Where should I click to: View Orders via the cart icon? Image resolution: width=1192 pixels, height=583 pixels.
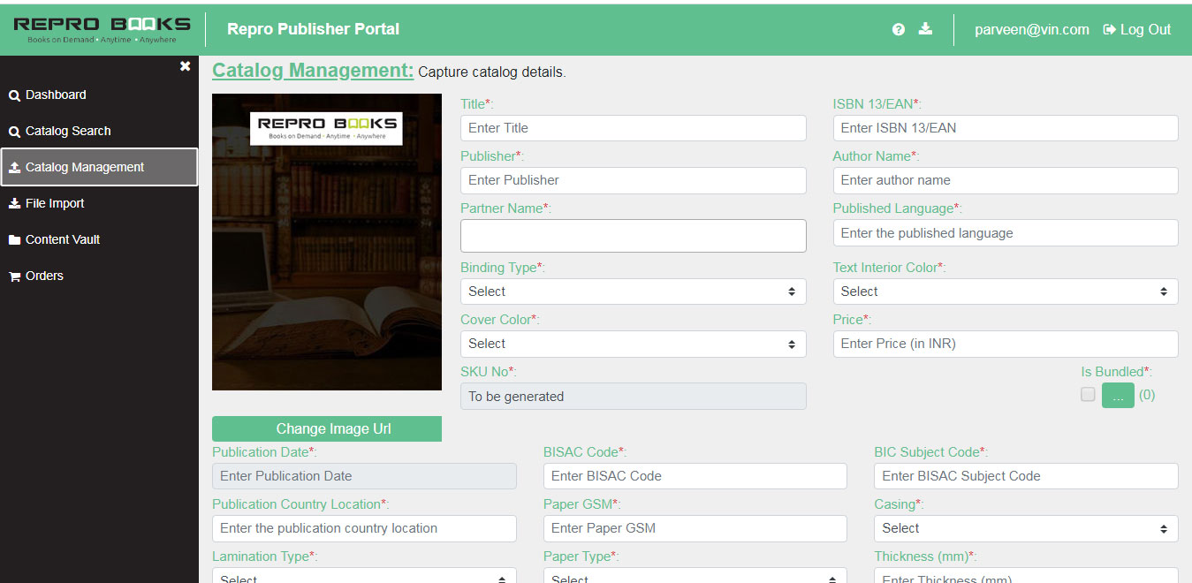[x=42, y=276]
